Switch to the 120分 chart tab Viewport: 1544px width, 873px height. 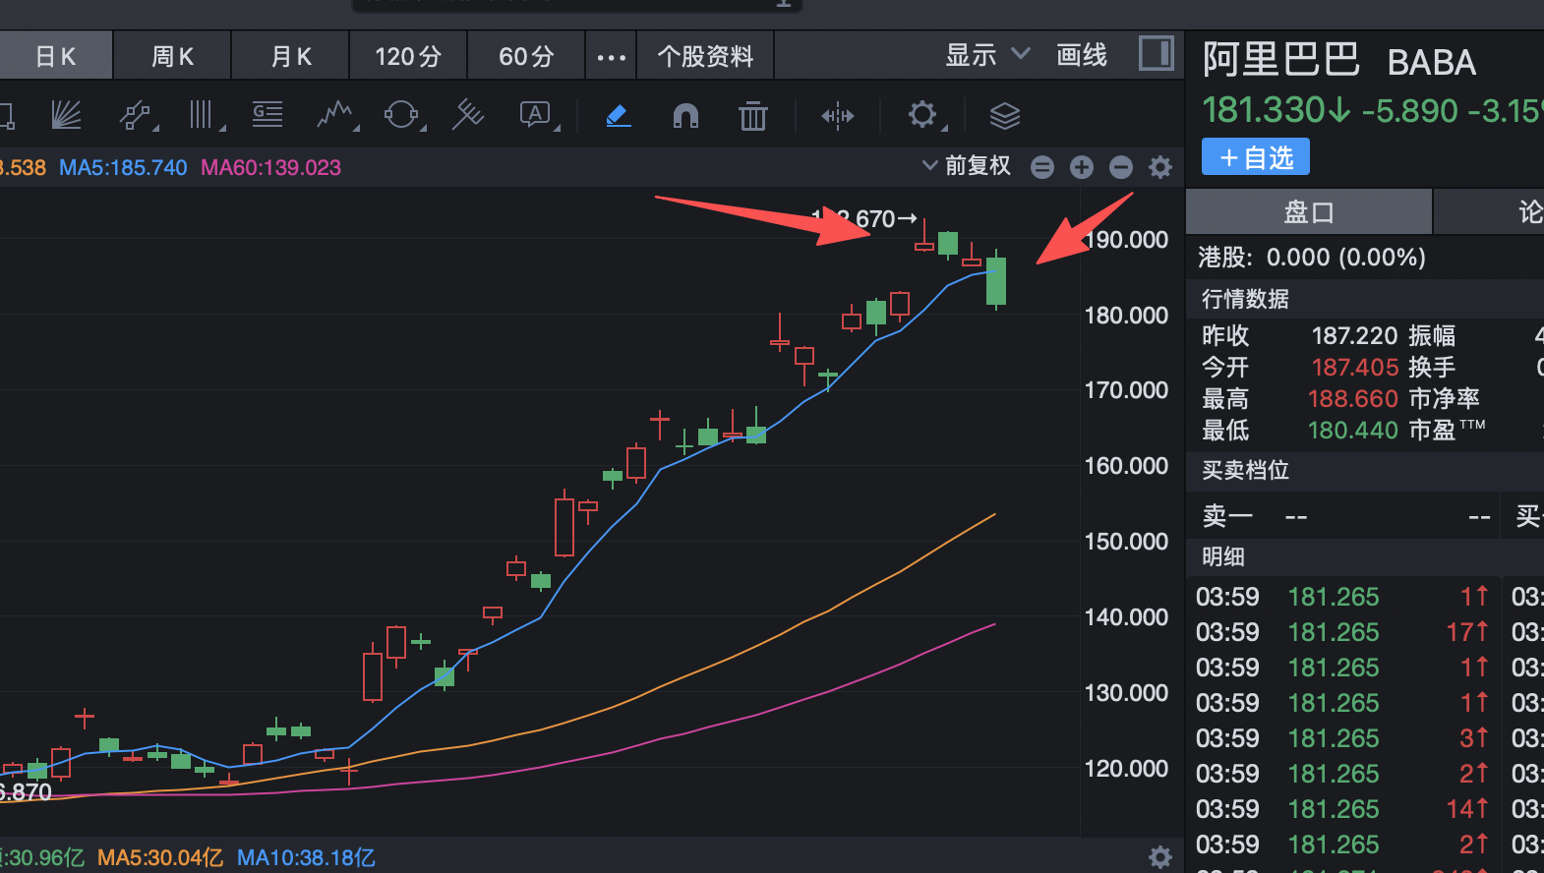(x=408, y=56)
